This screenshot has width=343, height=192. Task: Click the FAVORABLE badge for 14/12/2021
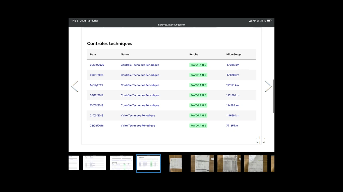coord(198,85)
